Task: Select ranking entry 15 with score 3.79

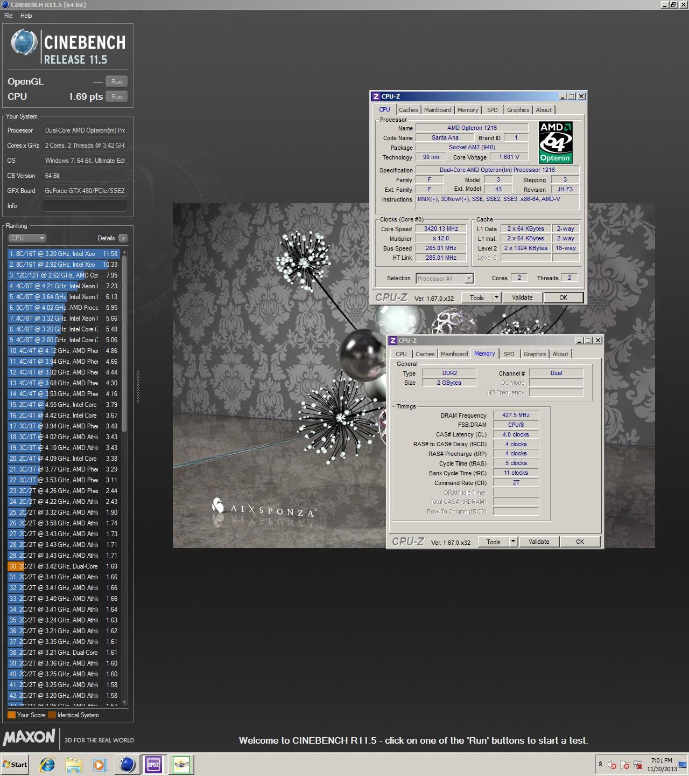Action: pos(64,404)
